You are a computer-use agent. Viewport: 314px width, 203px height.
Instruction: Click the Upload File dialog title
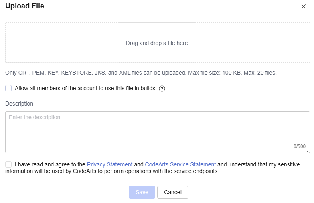coord(24,6)
